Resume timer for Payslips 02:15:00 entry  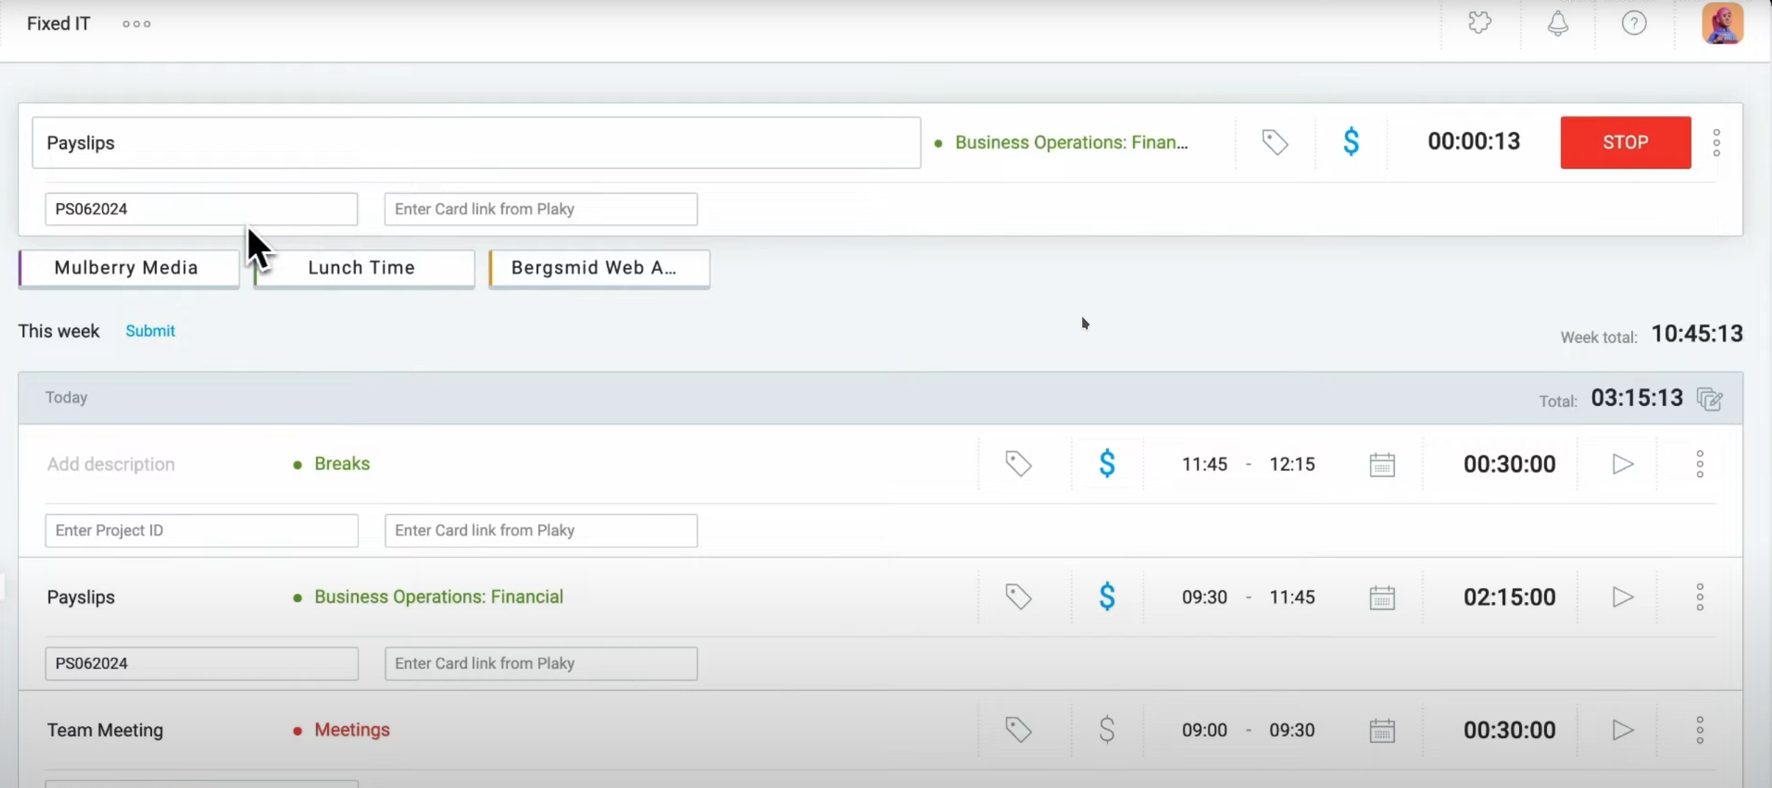(1622, 597)
